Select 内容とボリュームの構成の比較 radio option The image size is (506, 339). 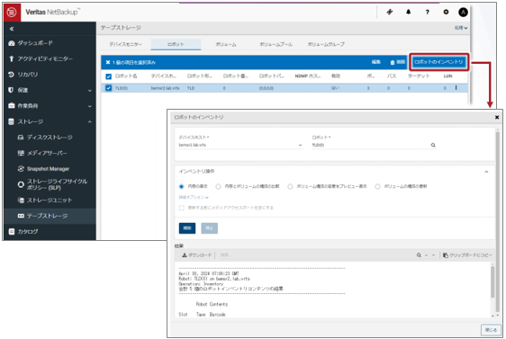point(219,186)
